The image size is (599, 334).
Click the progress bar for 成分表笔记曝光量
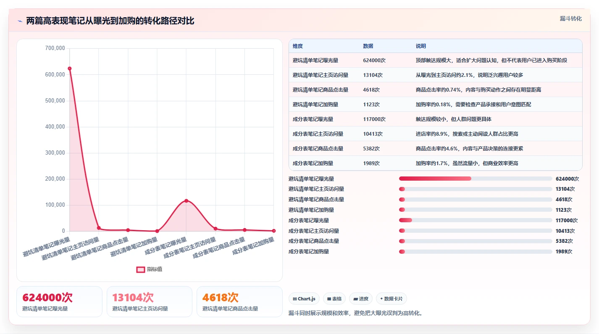click(x=476, y=220)
